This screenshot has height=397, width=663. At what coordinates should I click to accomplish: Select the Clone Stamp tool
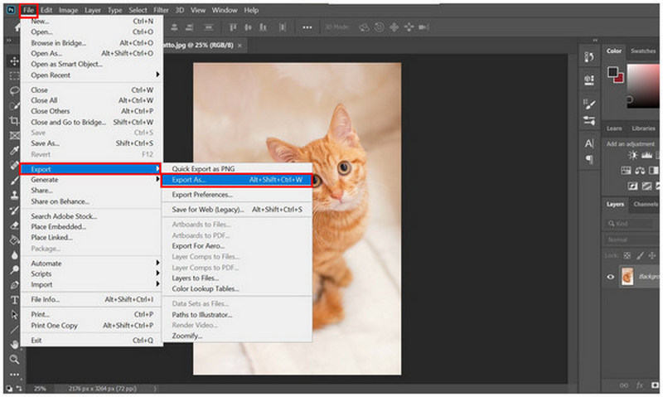[14, 195]
